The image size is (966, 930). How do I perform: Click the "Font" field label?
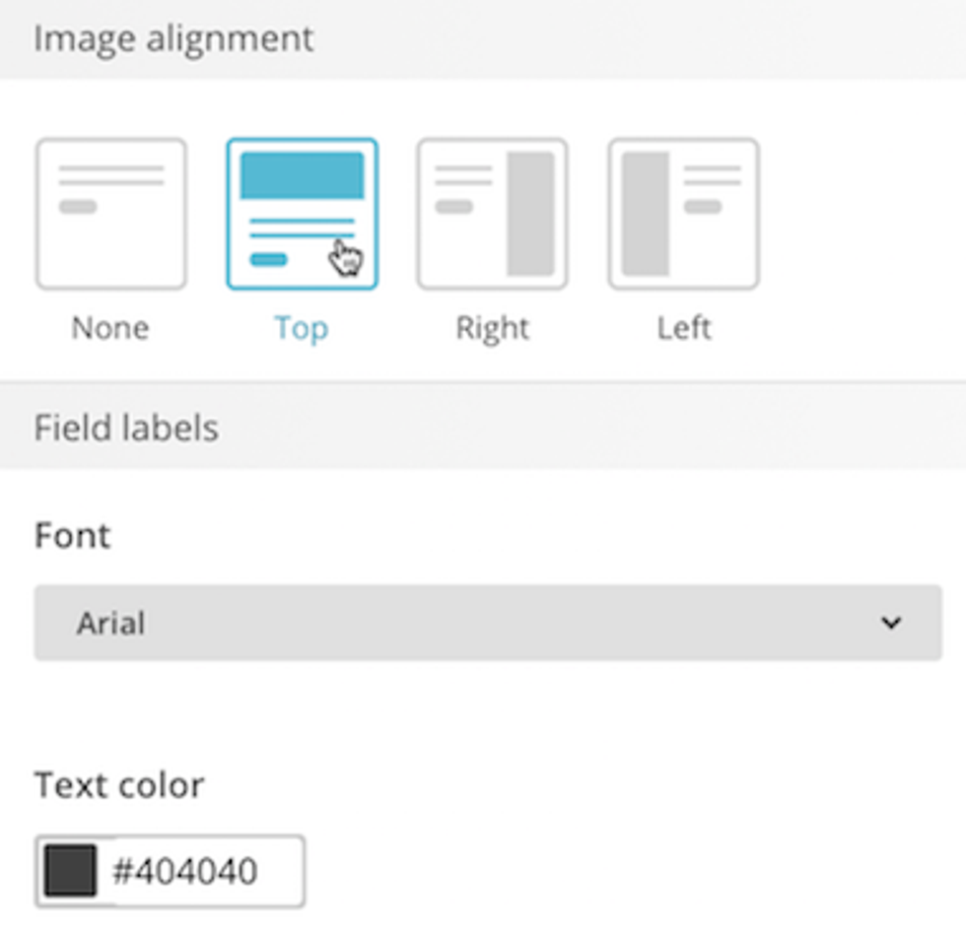tap(73, 536)
